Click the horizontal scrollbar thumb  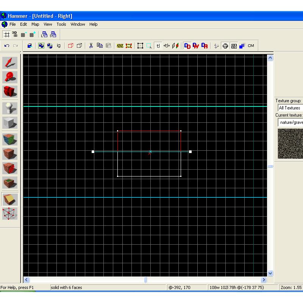(145, 280)
